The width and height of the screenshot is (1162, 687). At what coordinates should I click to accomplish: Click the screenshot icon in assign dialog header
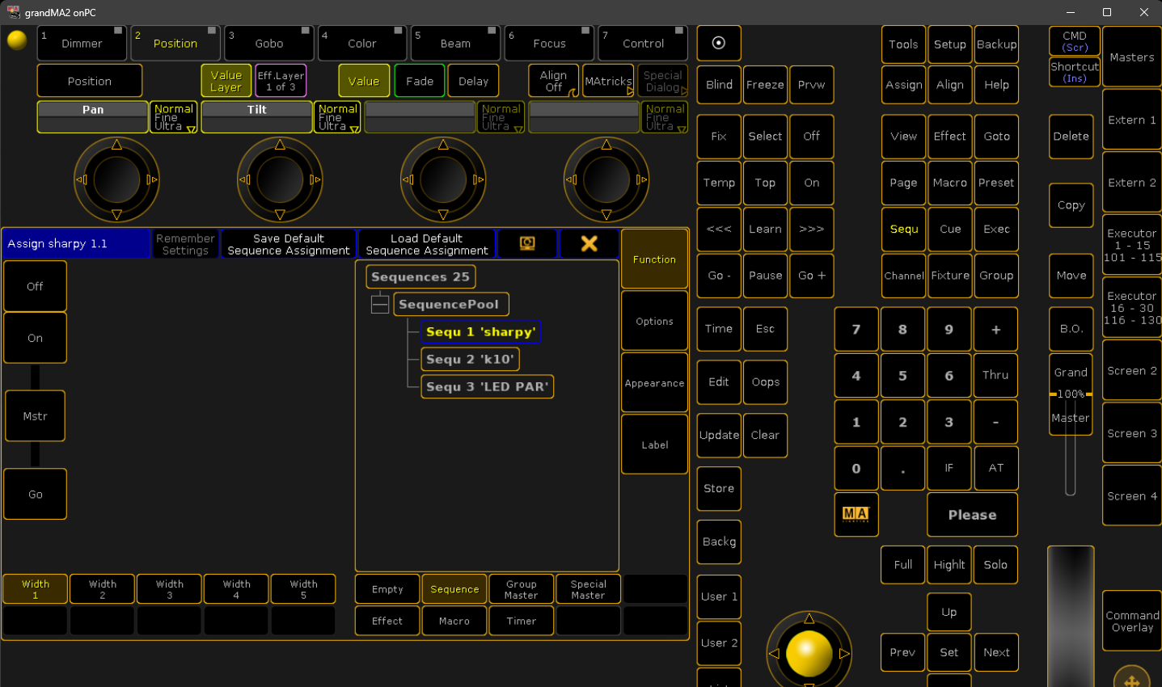[527, 243]
